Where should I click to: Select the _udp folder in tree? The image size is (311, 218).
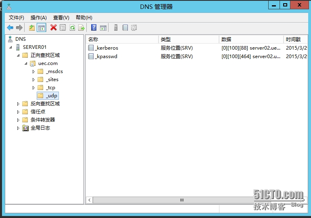coord(48,96)
